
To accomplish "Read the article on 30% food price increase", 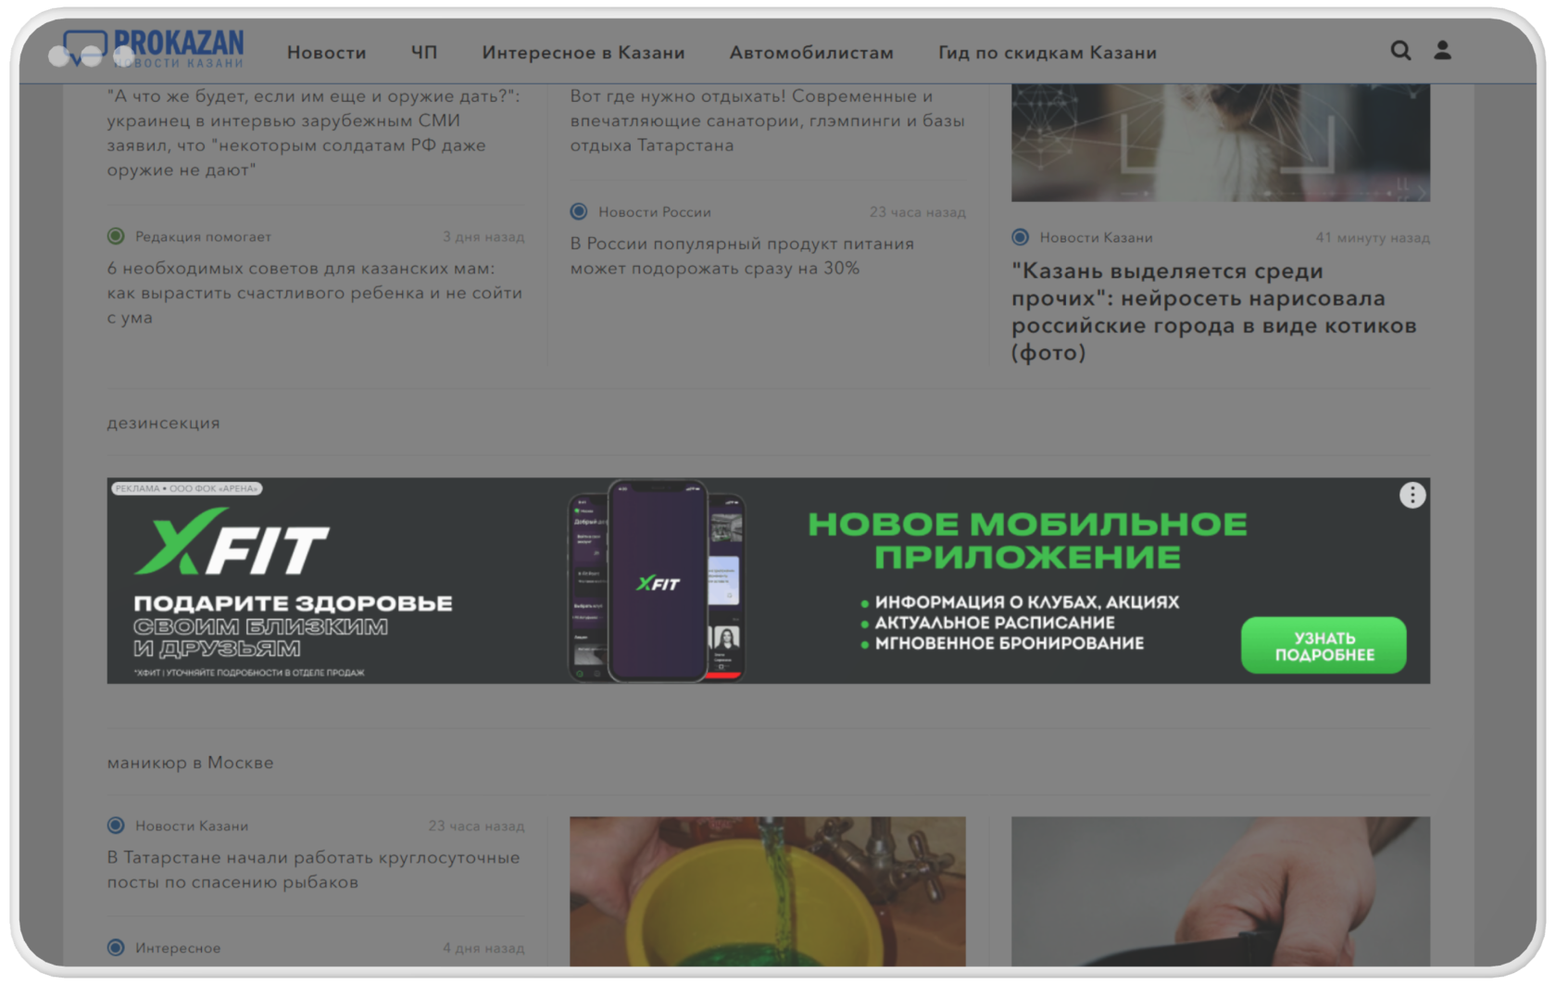I will [742, 256].
